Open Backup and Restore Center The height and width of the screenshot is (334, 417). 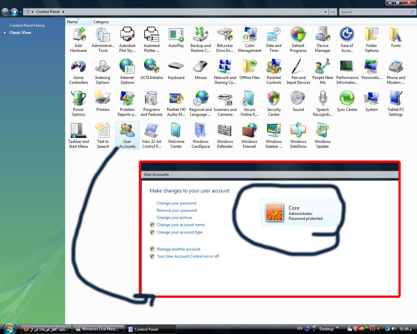point(201,40)
